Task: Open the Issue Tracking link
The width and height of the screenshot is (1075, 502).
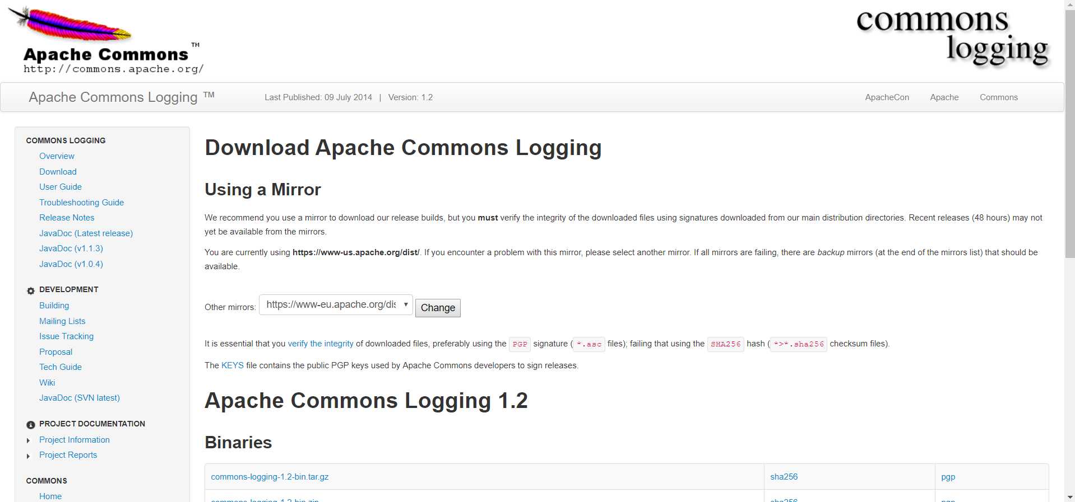Action: (66, 336)
